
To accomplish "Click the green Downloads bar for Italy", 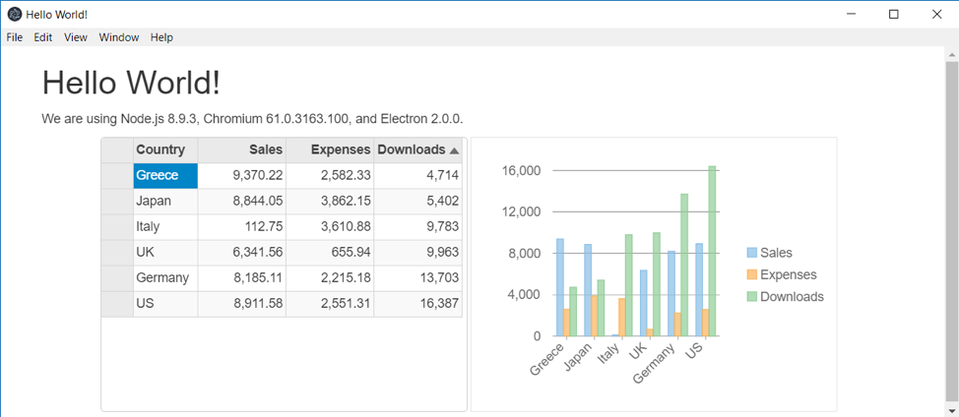I will (629, 285).
